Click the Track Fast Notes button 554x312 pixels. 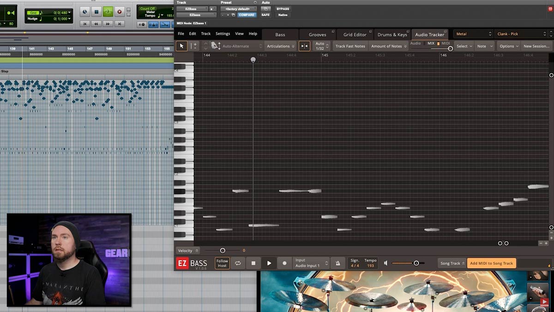pos(350,46)
